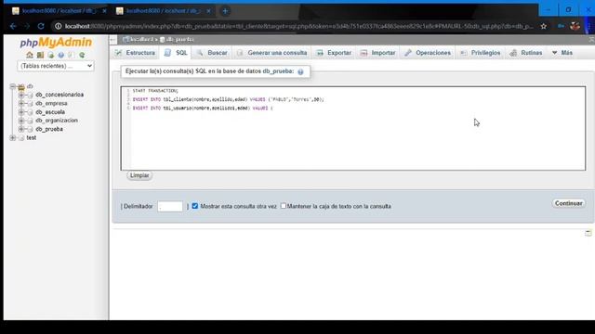The image size is (595, 334).
Task: Collapse navigation panel arrow at breadcrumb left
Action: (112, 39)
